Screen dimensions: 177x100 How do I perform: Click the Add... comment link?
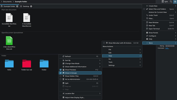pos(167,48)
